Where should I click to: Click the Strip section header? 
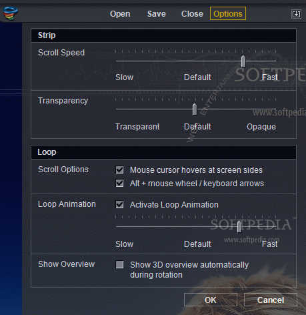pyautogui.click(x=163, y=35)
